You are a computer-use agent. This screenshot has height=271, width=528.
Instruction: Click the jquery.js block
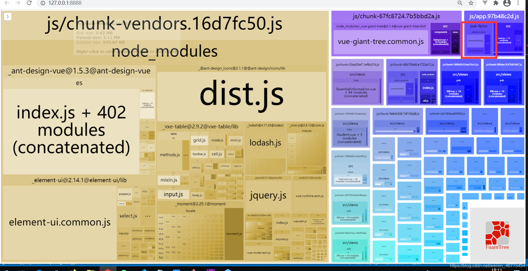(x=268, y=196)
